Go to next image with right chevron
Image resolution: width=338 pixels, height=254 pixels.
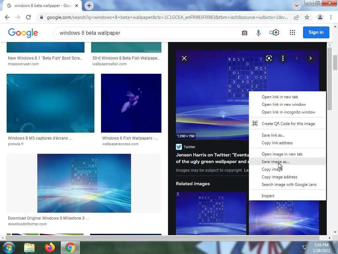pyautogui.click(x=310, y=58)
